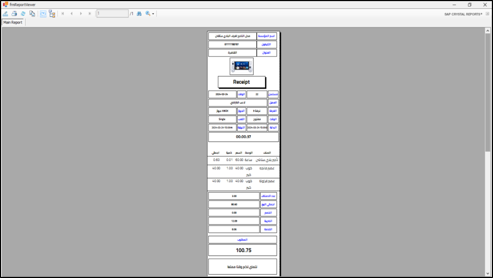Image resolution: width=493 pixels, height=278 pixels.
Task: Click the Copy icon in the toolbar
Action: coord(32,14)
